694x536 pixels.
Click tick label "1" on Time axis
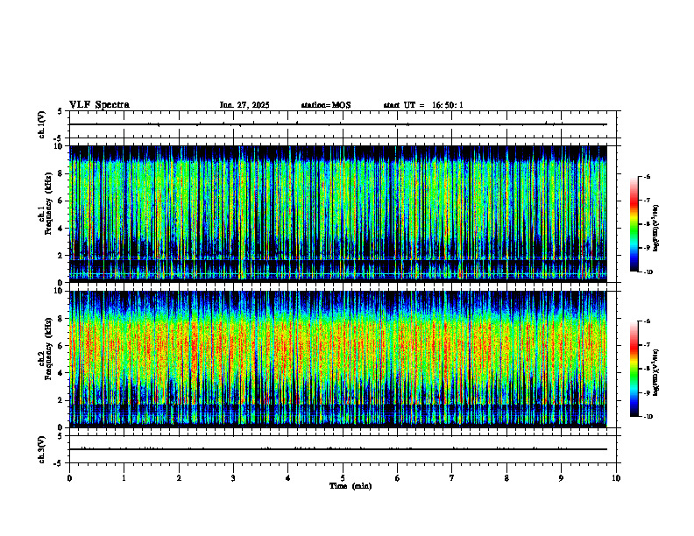coord(124,478)
